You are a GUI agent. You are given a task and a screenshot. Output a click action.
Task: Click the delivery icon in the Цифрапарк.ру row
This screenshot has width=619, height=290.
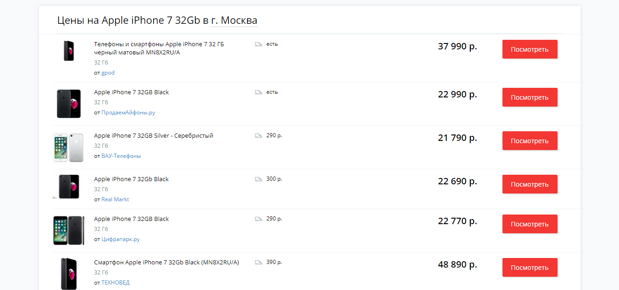coord(258,219)
